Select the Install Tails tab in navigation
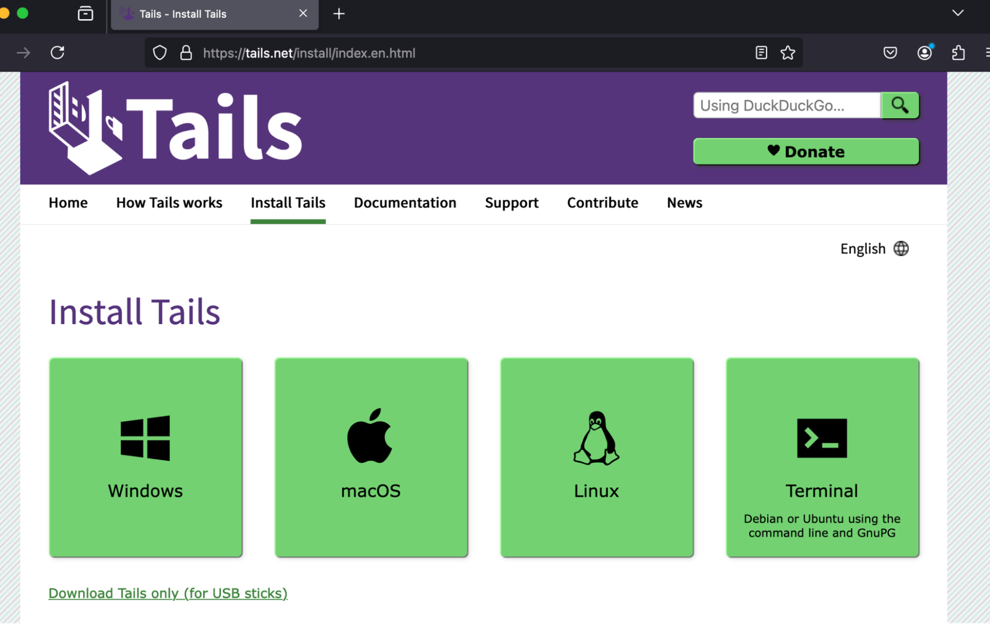Screen dimensions: 990x624 pyautogui.click(x=288, y=202)
